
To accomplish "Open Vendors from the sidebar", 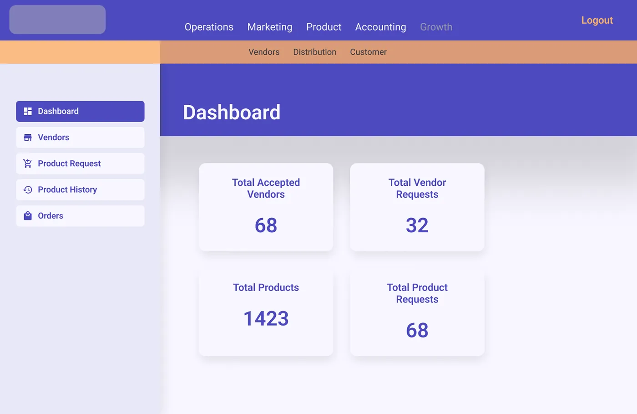I will pyautogui.click(x=80, y=138).
